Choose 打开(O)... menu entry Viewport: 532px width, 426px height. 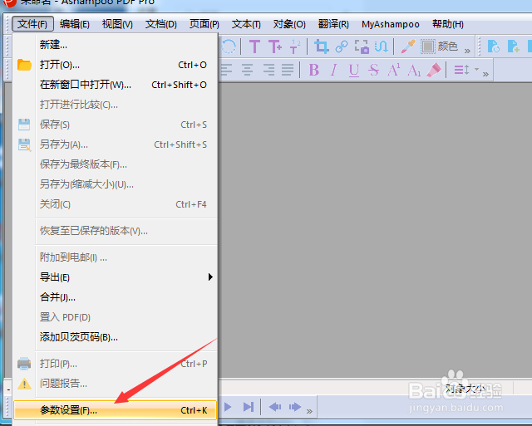click(x=115, y=65)
